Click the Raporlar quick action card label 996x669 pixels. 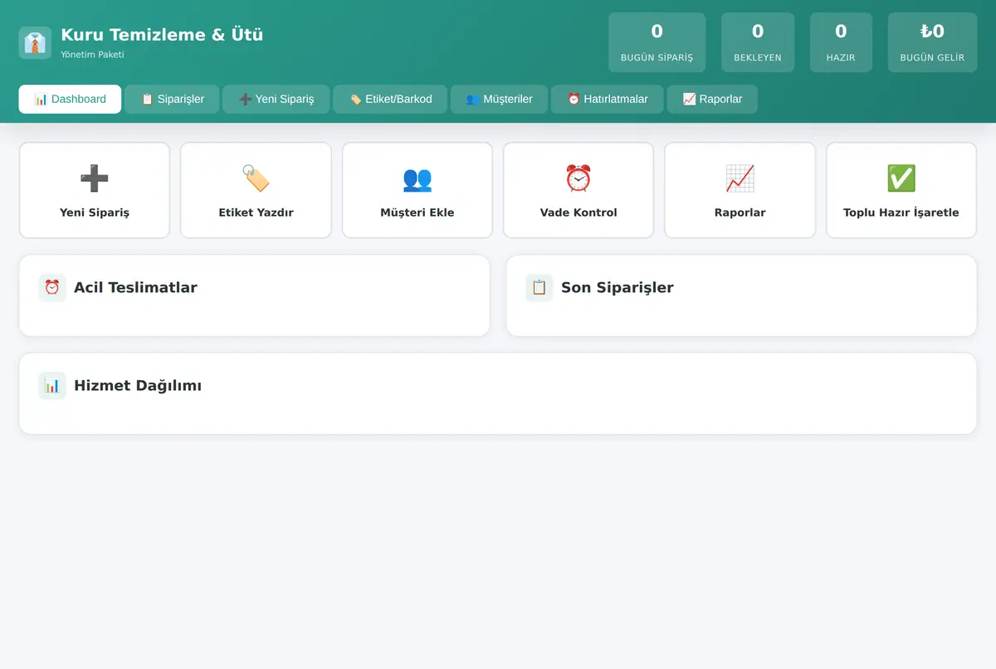740,212
